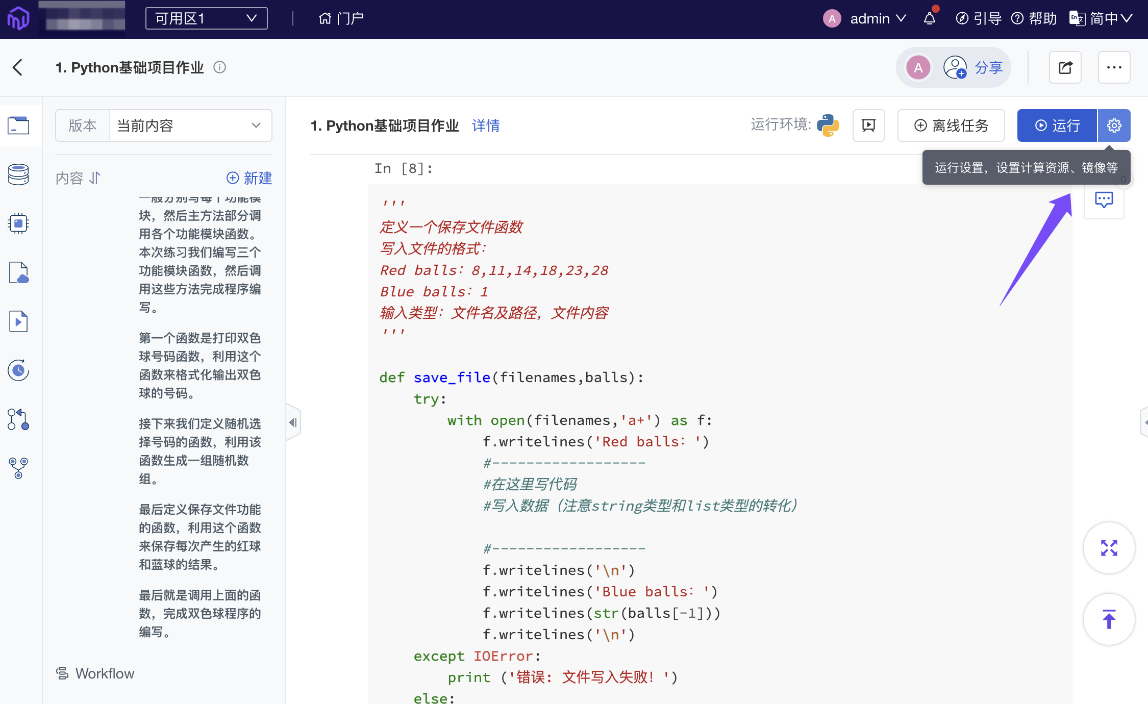Open the 帮助 help menu
The width and height of the screenshot is (1148, 704).
1034,19
